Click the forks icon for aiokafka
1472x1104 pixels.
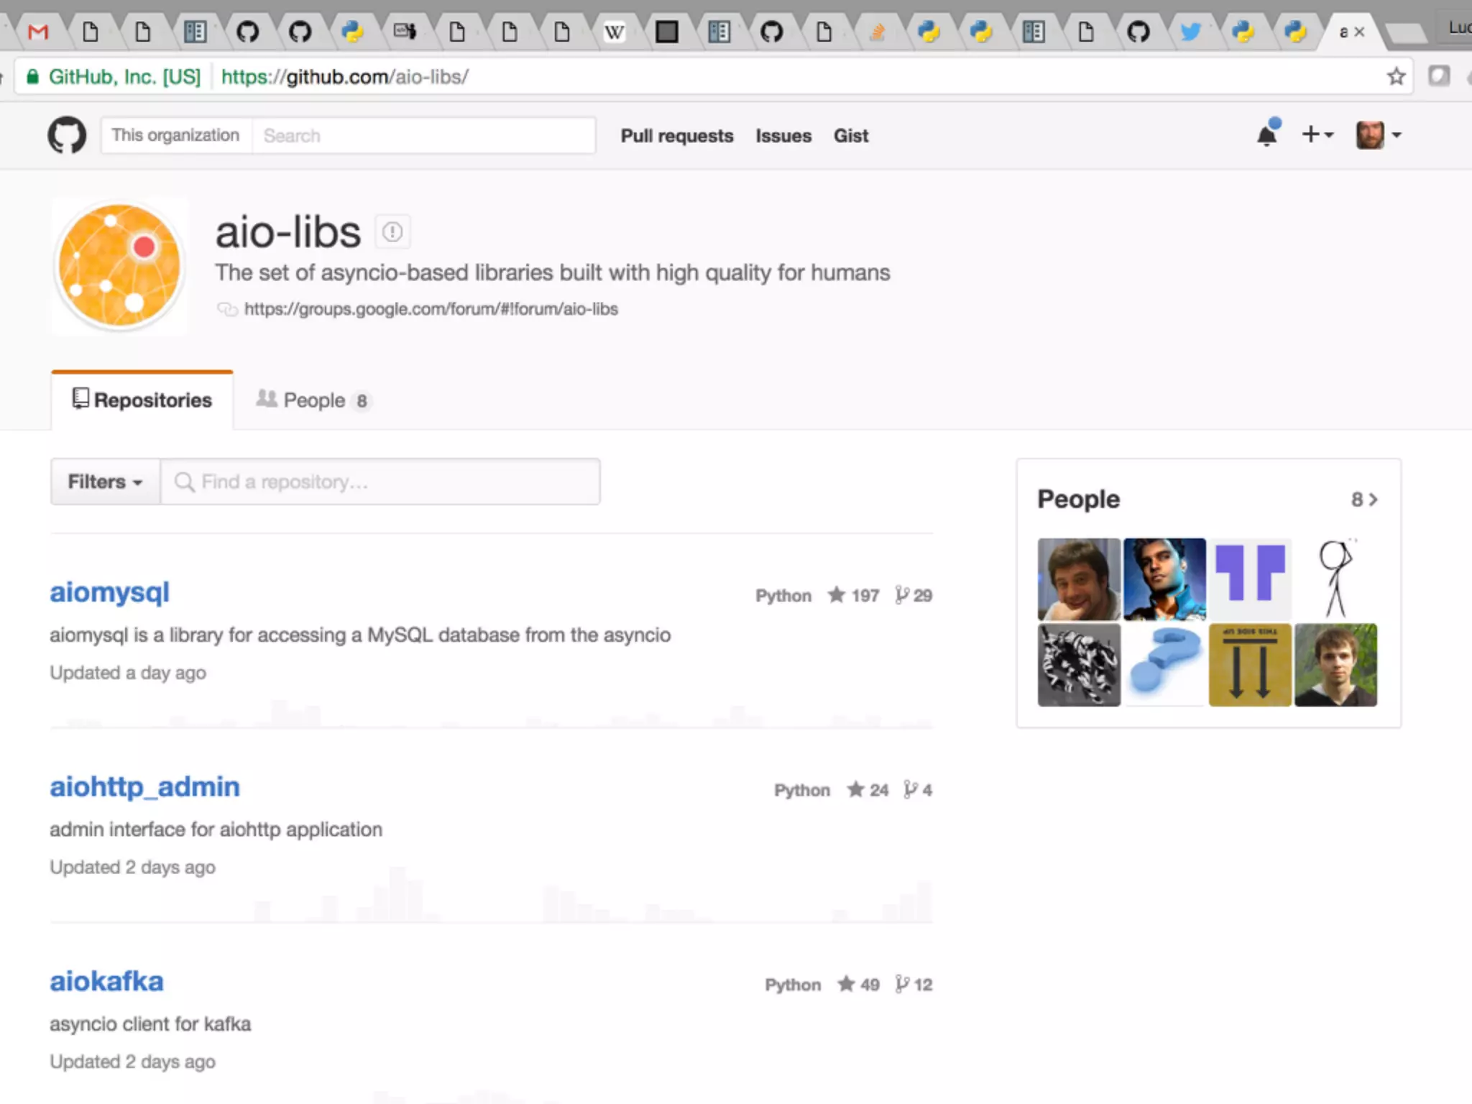point(902,984)
